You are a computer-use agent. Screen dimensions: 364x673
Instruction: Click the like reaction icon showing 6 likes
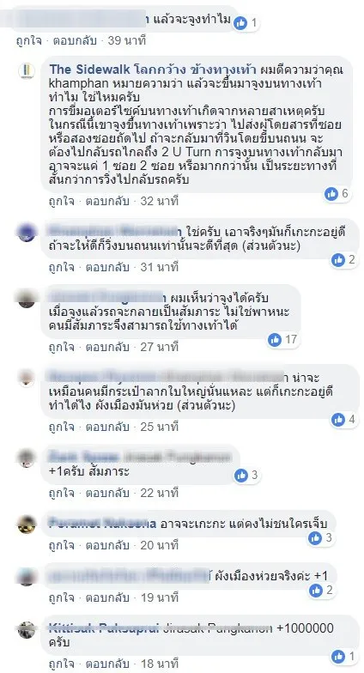331,194
